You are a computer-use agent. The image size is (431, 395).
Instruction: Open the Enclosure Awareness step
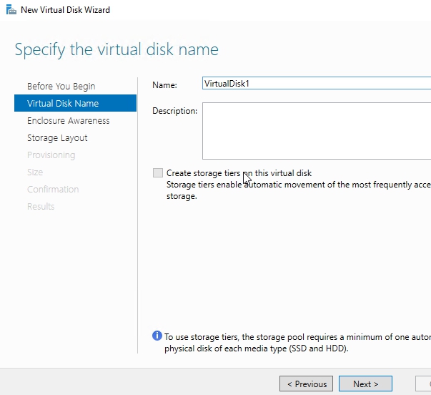tap(68, 121)
